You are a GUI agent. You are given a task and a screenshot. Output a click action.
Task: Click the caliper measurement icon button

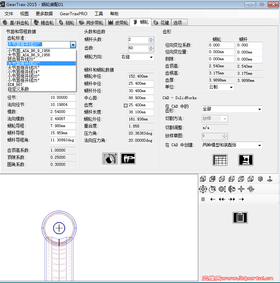[x=128, y=158]
